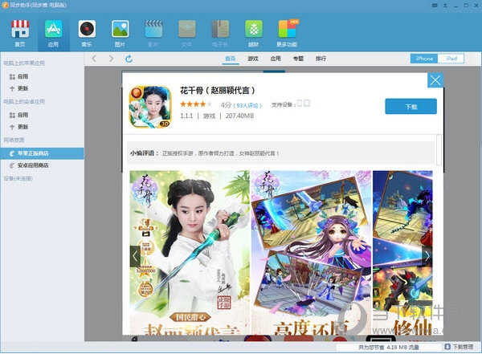Click the 网络资源 section header
Viewport: 482px width, 354px height.
pyautogui.click(x=14, y=140)
